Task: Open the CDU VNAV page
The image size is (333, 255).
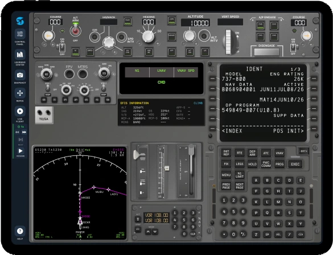Action: click(x=279, y=153)
